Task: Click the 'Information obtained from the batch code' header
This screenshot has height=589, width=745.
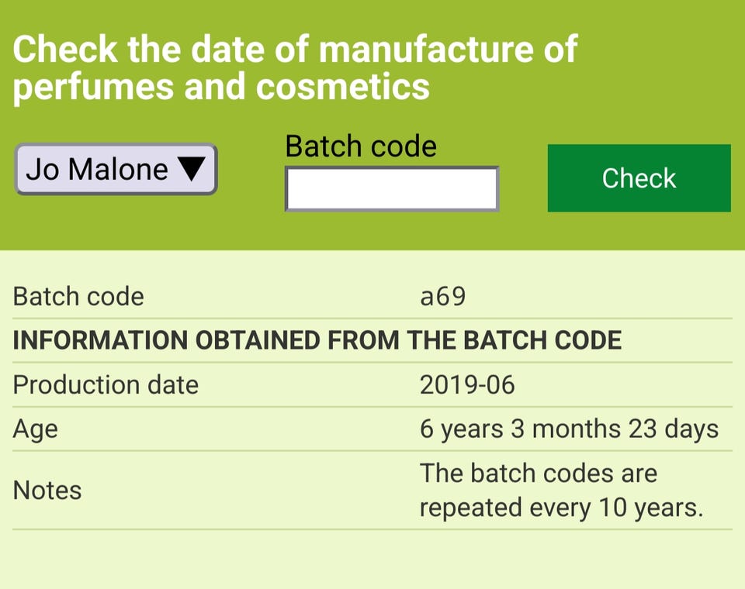Action: tap(317, 340)
